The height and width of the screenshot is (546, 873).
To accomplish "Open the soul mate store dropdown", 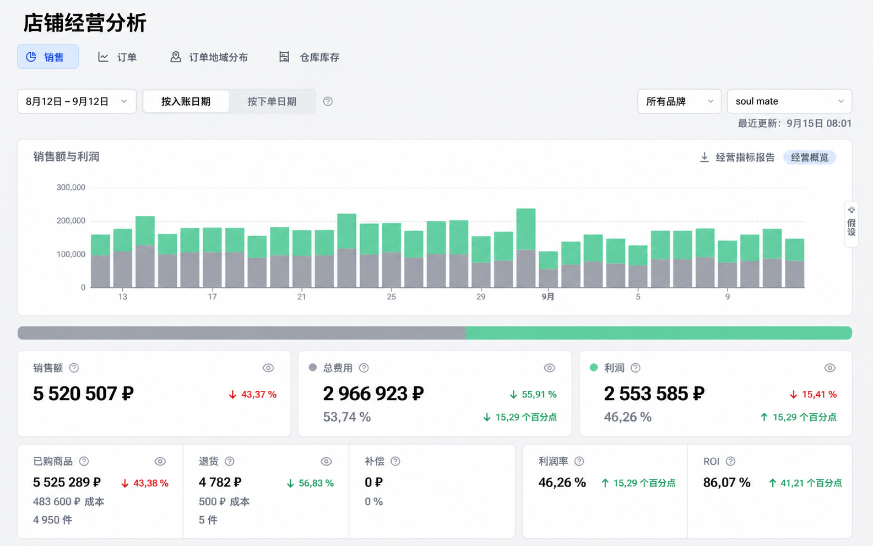I will (x=789, y=101).
